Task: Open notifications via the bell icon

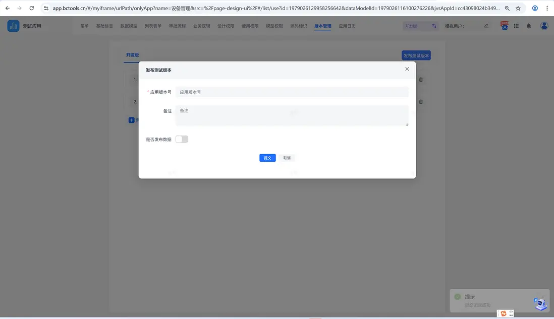Action: [x=529, y=26]
